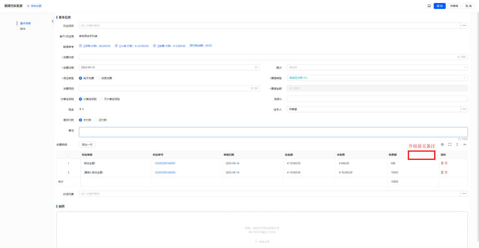
Task: Switch to 附件 in the left navigation
Action: (23, 29)
